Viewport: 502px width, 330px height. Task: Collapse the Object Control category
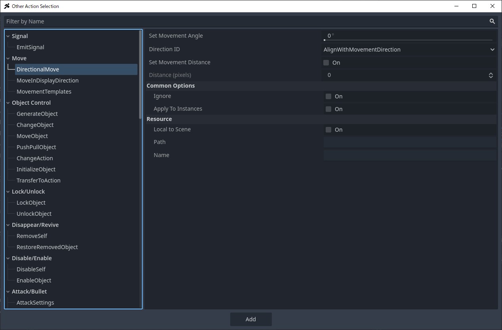[x=8, y=103]
